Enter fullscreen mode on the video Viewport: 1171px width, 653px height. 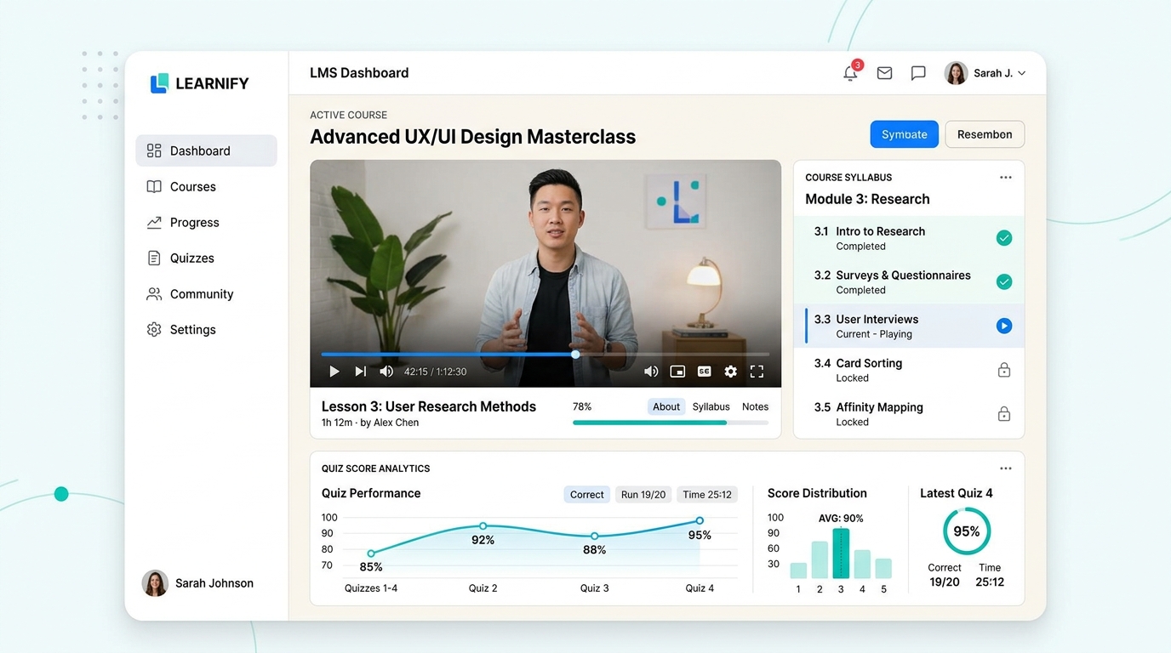(757, 372)
